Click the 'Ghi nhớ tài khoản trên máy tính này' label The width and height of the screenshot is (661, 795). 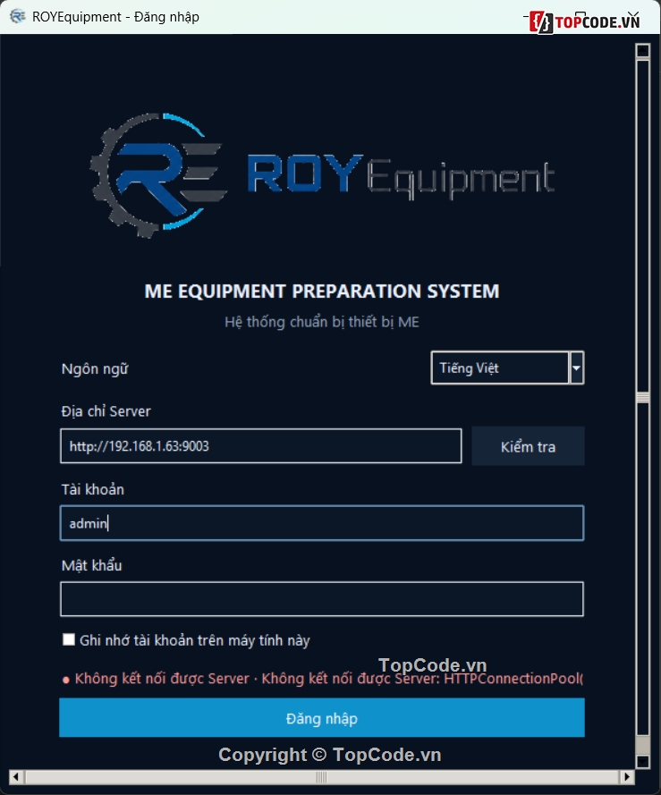pyautogui.click(x=195, y=640)
